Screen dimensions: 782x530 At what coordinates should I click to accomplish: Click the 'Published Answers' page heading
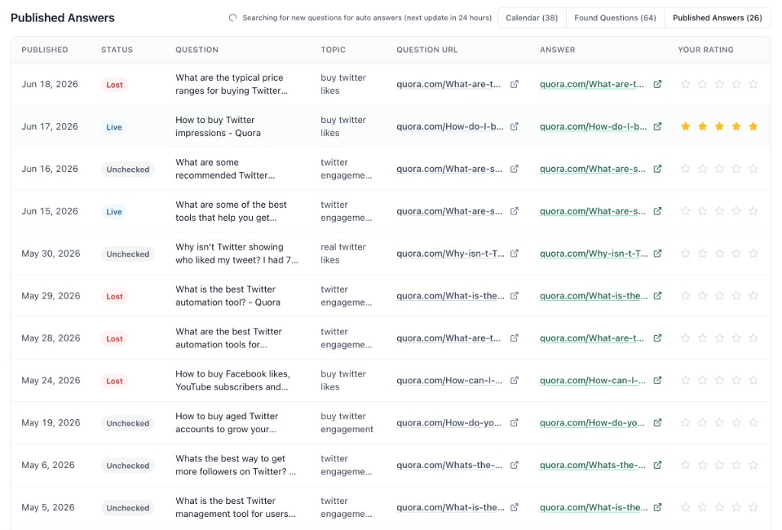pyautogui.click(x=63, y=18)
